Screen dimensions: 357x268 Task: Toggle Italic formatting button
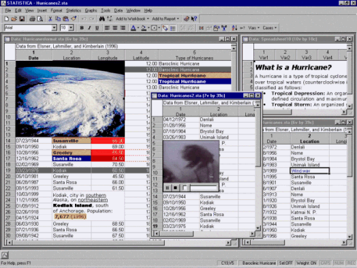pyautogui.click(x=89, y=28)
